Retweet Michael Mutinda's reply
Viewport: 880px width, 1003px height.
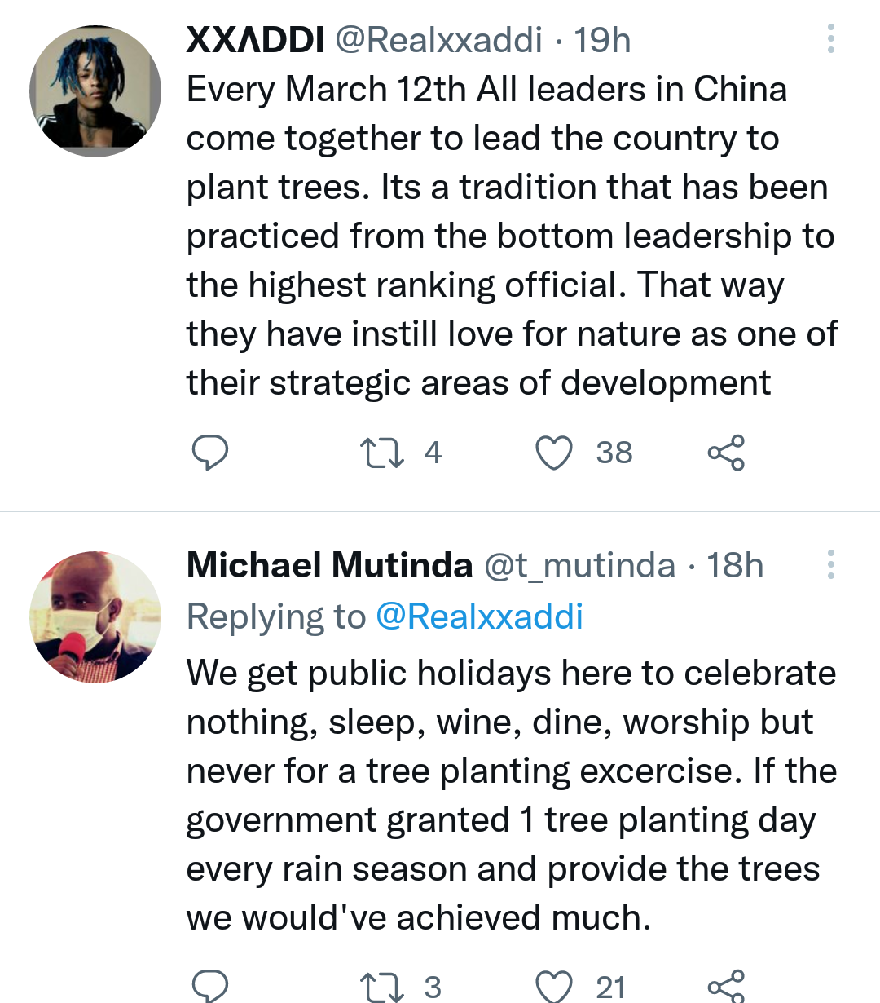[382, 986]
